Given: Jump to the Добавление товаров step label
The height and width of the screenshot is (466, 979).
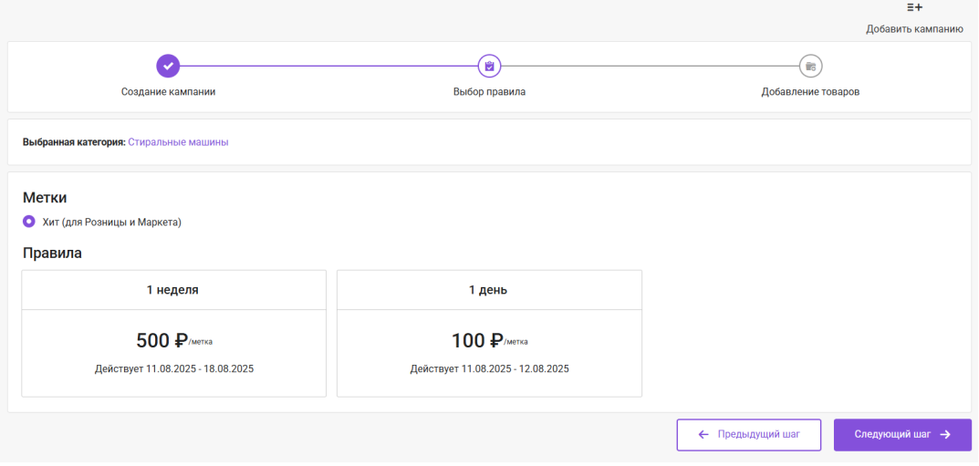Looking at the screenshot, I should [810, 92].
